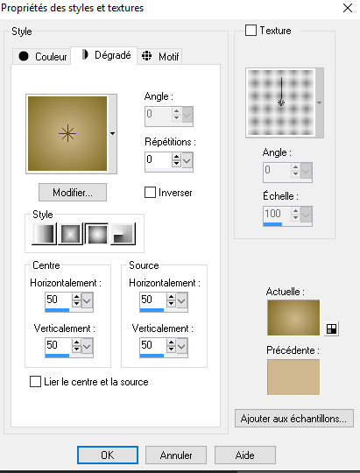The height and width of the screenshot is (473, 360).
Task: Click the star center point in gradient preview
Action: [x=67, y=133]
